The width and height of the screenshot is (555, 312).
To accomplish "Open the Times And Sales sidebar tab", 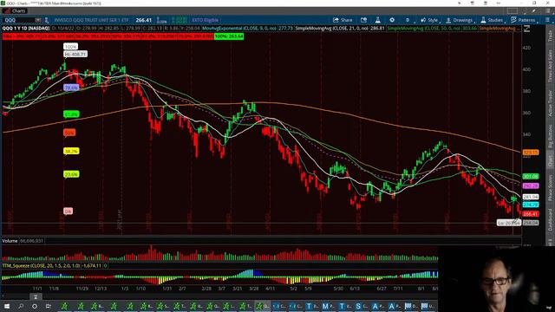I will pos(551,66).
